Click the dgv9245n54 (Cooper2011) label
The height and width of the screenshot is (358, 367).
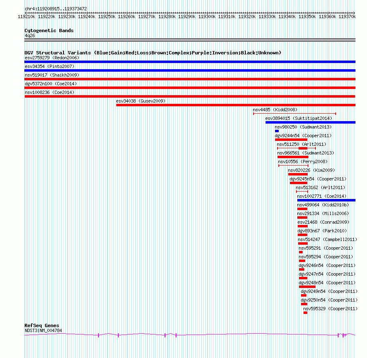tap(318, 179)
